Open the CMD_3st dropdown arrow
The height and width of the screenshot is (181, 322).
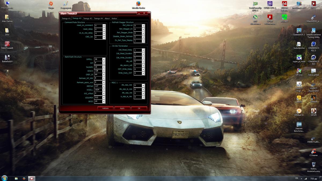(104, 37)
